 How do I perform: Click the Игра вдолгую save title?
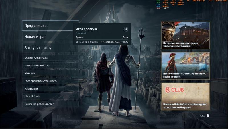coord(86,29)
